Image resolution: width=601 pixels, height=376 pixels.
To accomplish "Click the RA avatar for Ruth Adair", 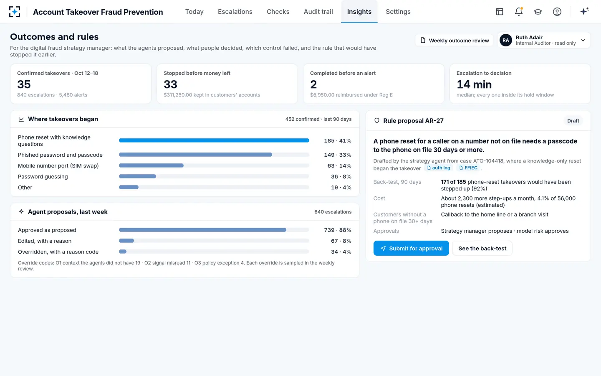I will (506, 40).
